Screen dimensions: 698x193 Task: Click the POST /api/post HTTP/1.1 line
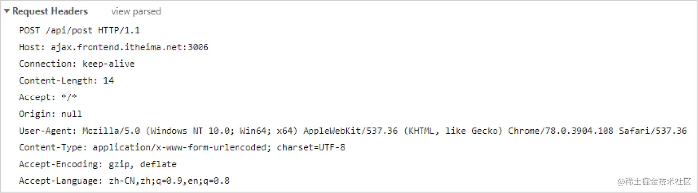[79, 30]
